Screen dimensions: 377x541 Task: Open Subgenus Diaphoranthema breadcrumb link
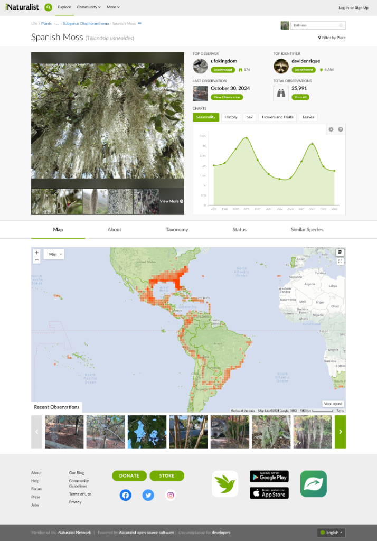[86, 23]
